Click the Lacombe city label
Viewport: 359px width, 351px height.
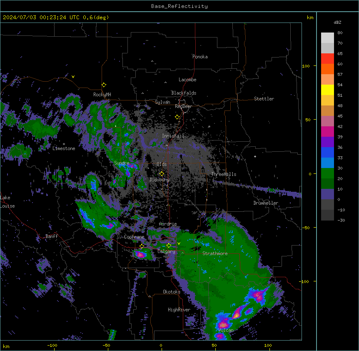coord(187,80)
